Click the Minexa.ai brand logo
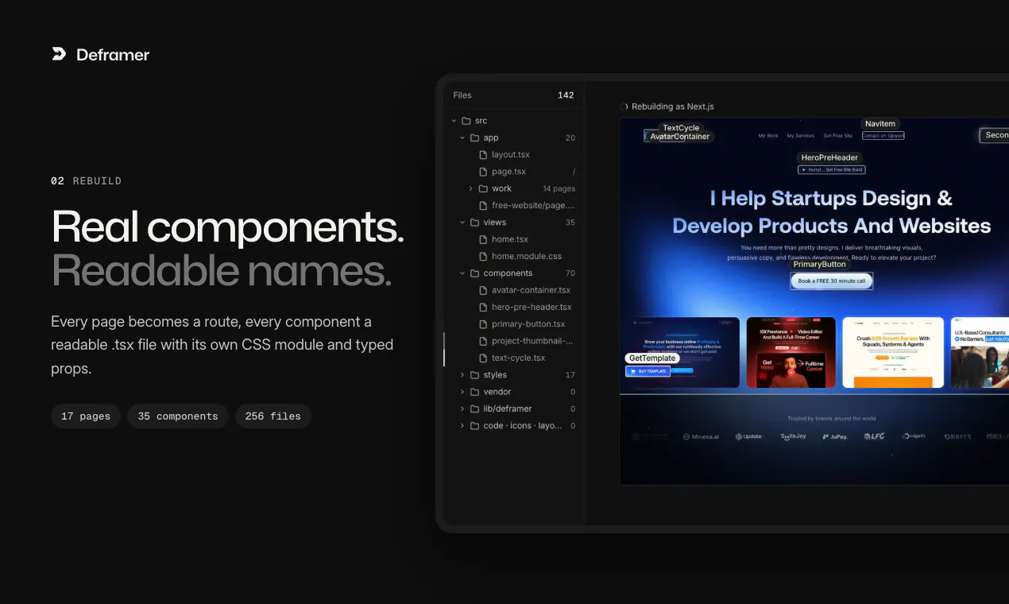 coord(700,436)
